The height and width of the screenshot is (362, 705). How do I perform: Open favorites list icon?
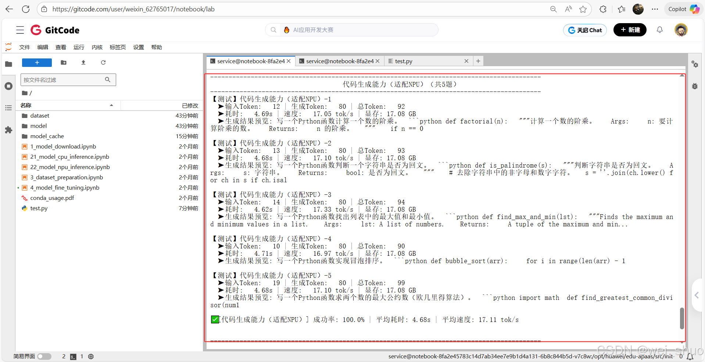tap(622, 9)
